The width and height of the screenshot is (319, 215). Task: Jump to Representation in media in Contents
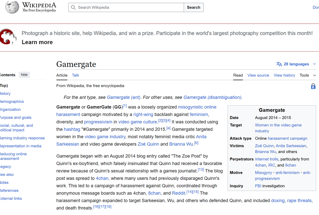point(20,146)
